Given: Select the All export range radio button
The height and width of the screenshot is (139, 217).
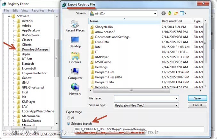Looking at the screenshot, I should 68,118.
